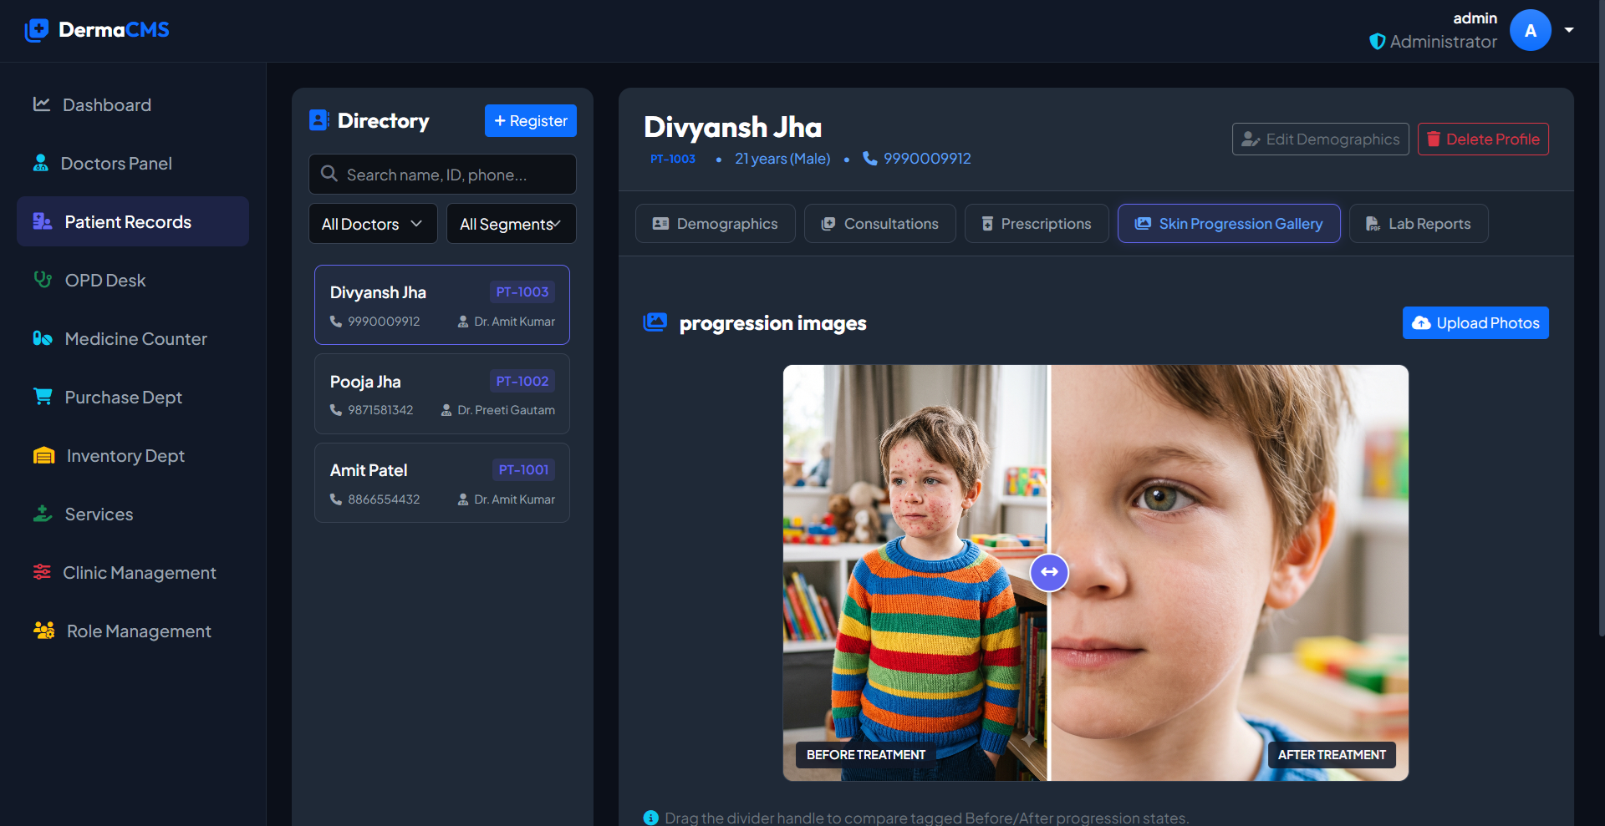Open the All Segments filter dropdown
The width and height of the screenshot is (1605, 826).
(x=512, y=224)
